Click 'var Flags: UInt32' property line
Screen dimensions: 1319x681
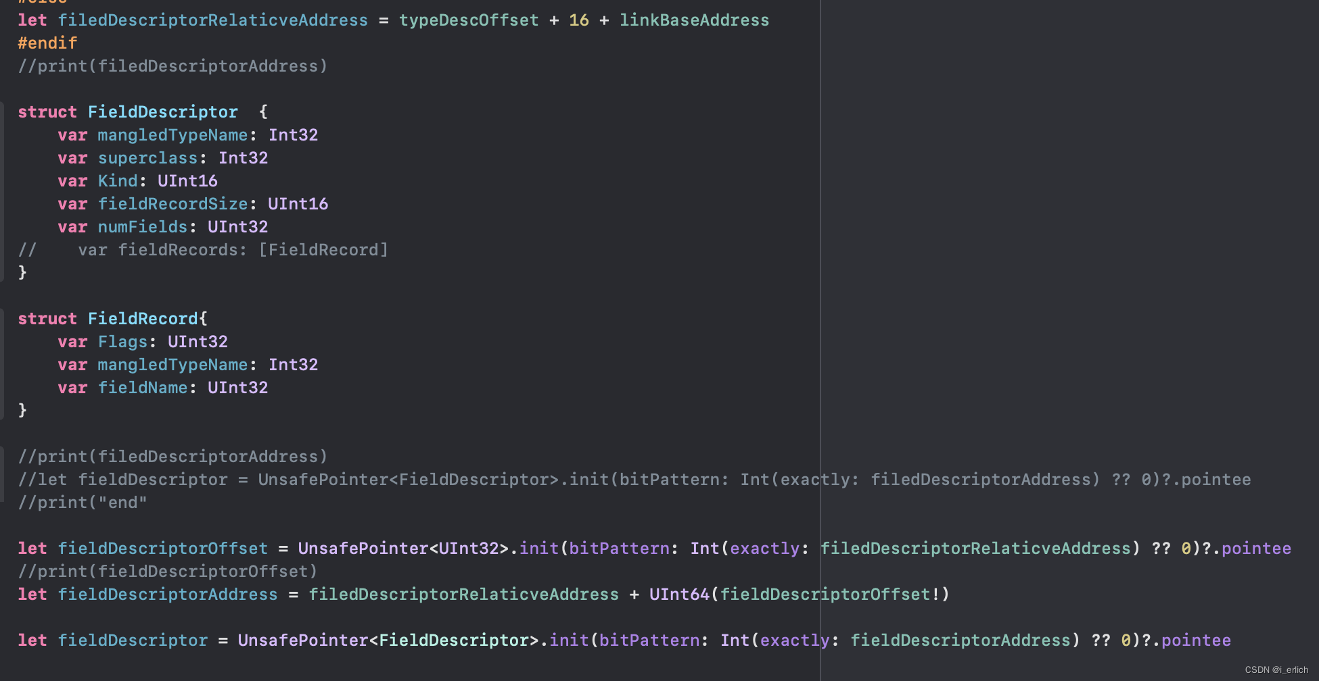coord(143,342)
